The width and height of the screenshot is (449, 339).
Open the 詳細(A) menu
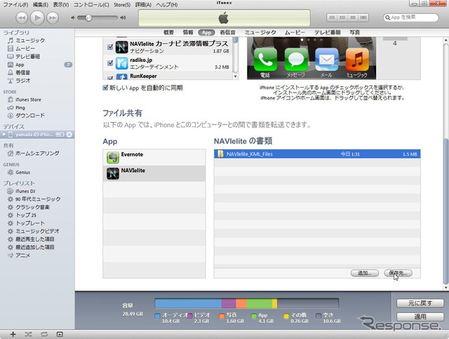click(x=143, y=5)
